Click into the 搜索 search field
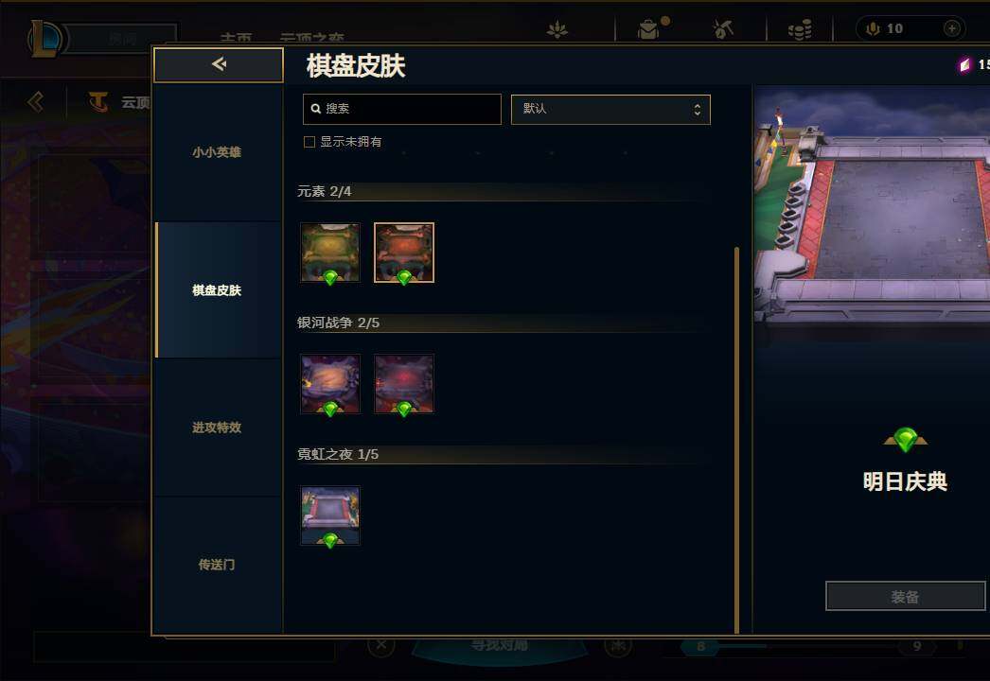This screenshot has width=990, height=681. pyautogui.click(x=402, y=109)
